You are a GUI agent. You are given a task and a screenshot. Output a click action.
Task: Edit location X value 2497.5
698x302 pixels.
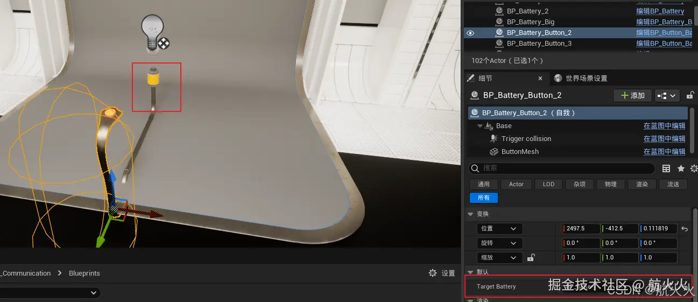581,229
